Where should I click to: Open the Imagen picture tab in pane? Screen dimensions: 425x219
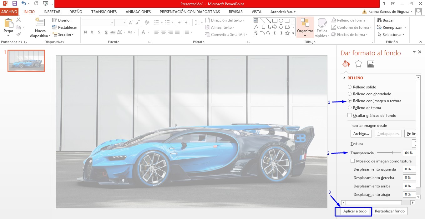pyautogui.click(x=371, y=64)
